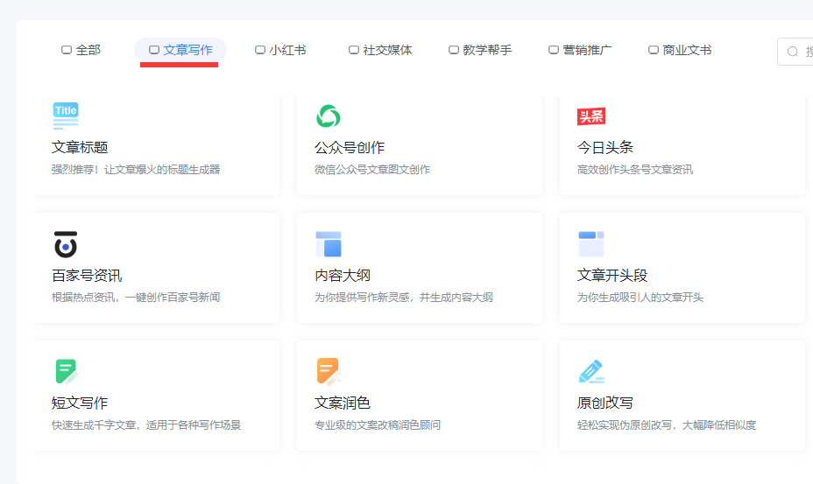Open the 文章开头段 tool title
The image size is (813, 484).
pos(612,275)
